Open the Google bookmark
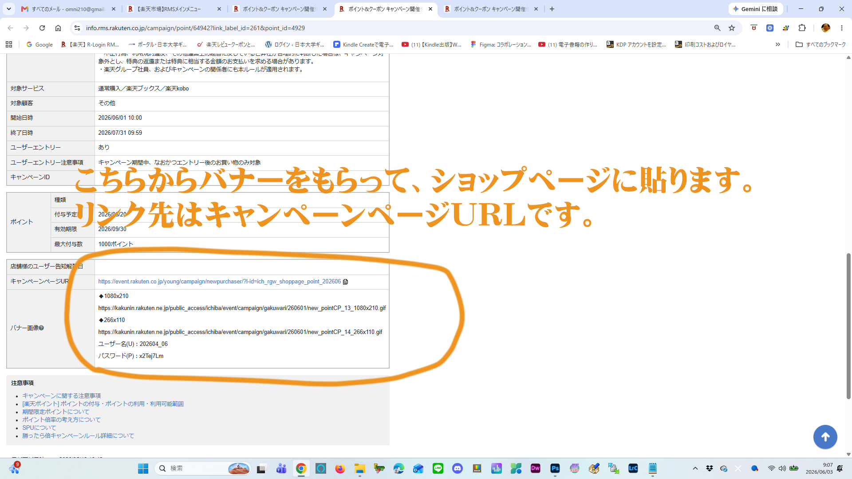The width and height of the screenshot is (852, 479). [39, 44]
